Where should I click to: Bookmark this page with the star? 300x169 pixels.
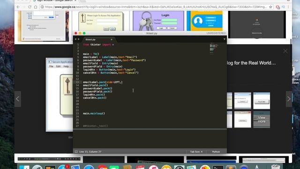coord(270,7)
